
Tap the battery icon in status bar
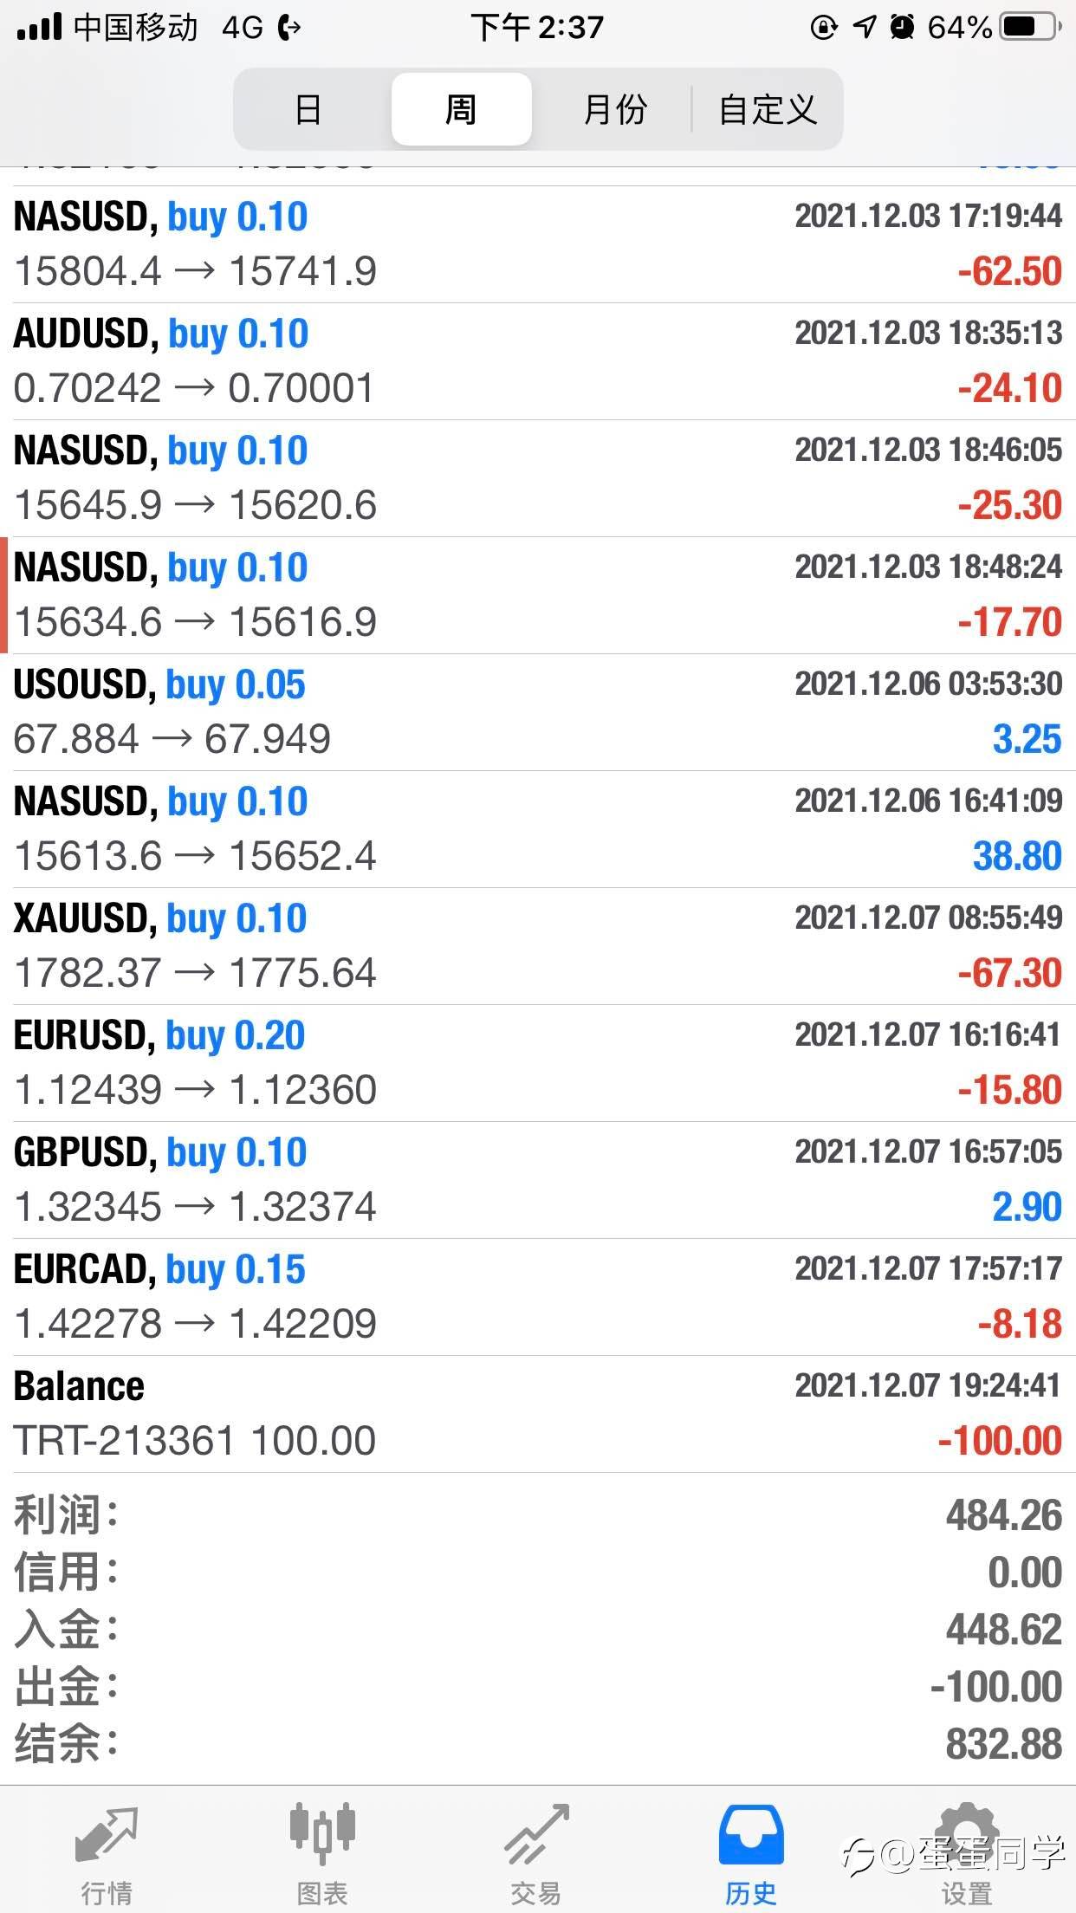1030,28
